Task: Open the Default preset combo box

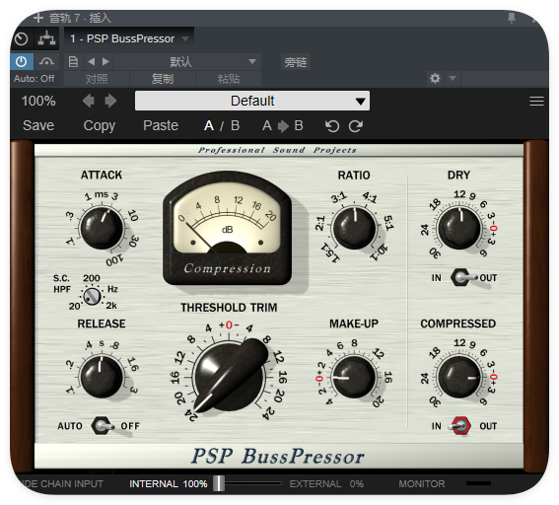Action: (252, 101)
